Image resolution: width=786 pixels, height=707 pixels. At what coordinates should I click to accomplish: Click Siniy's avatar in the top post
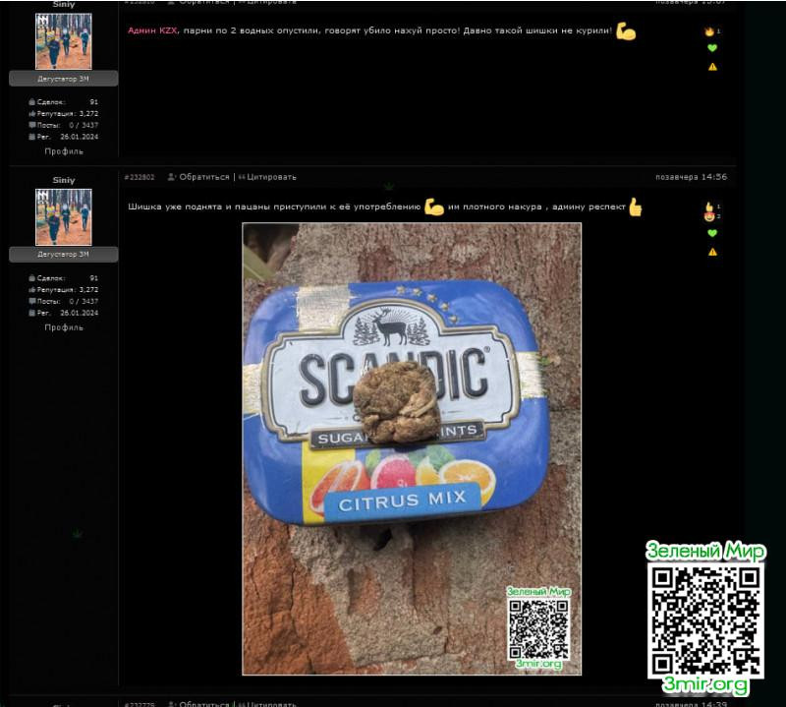tap(64, 40)
